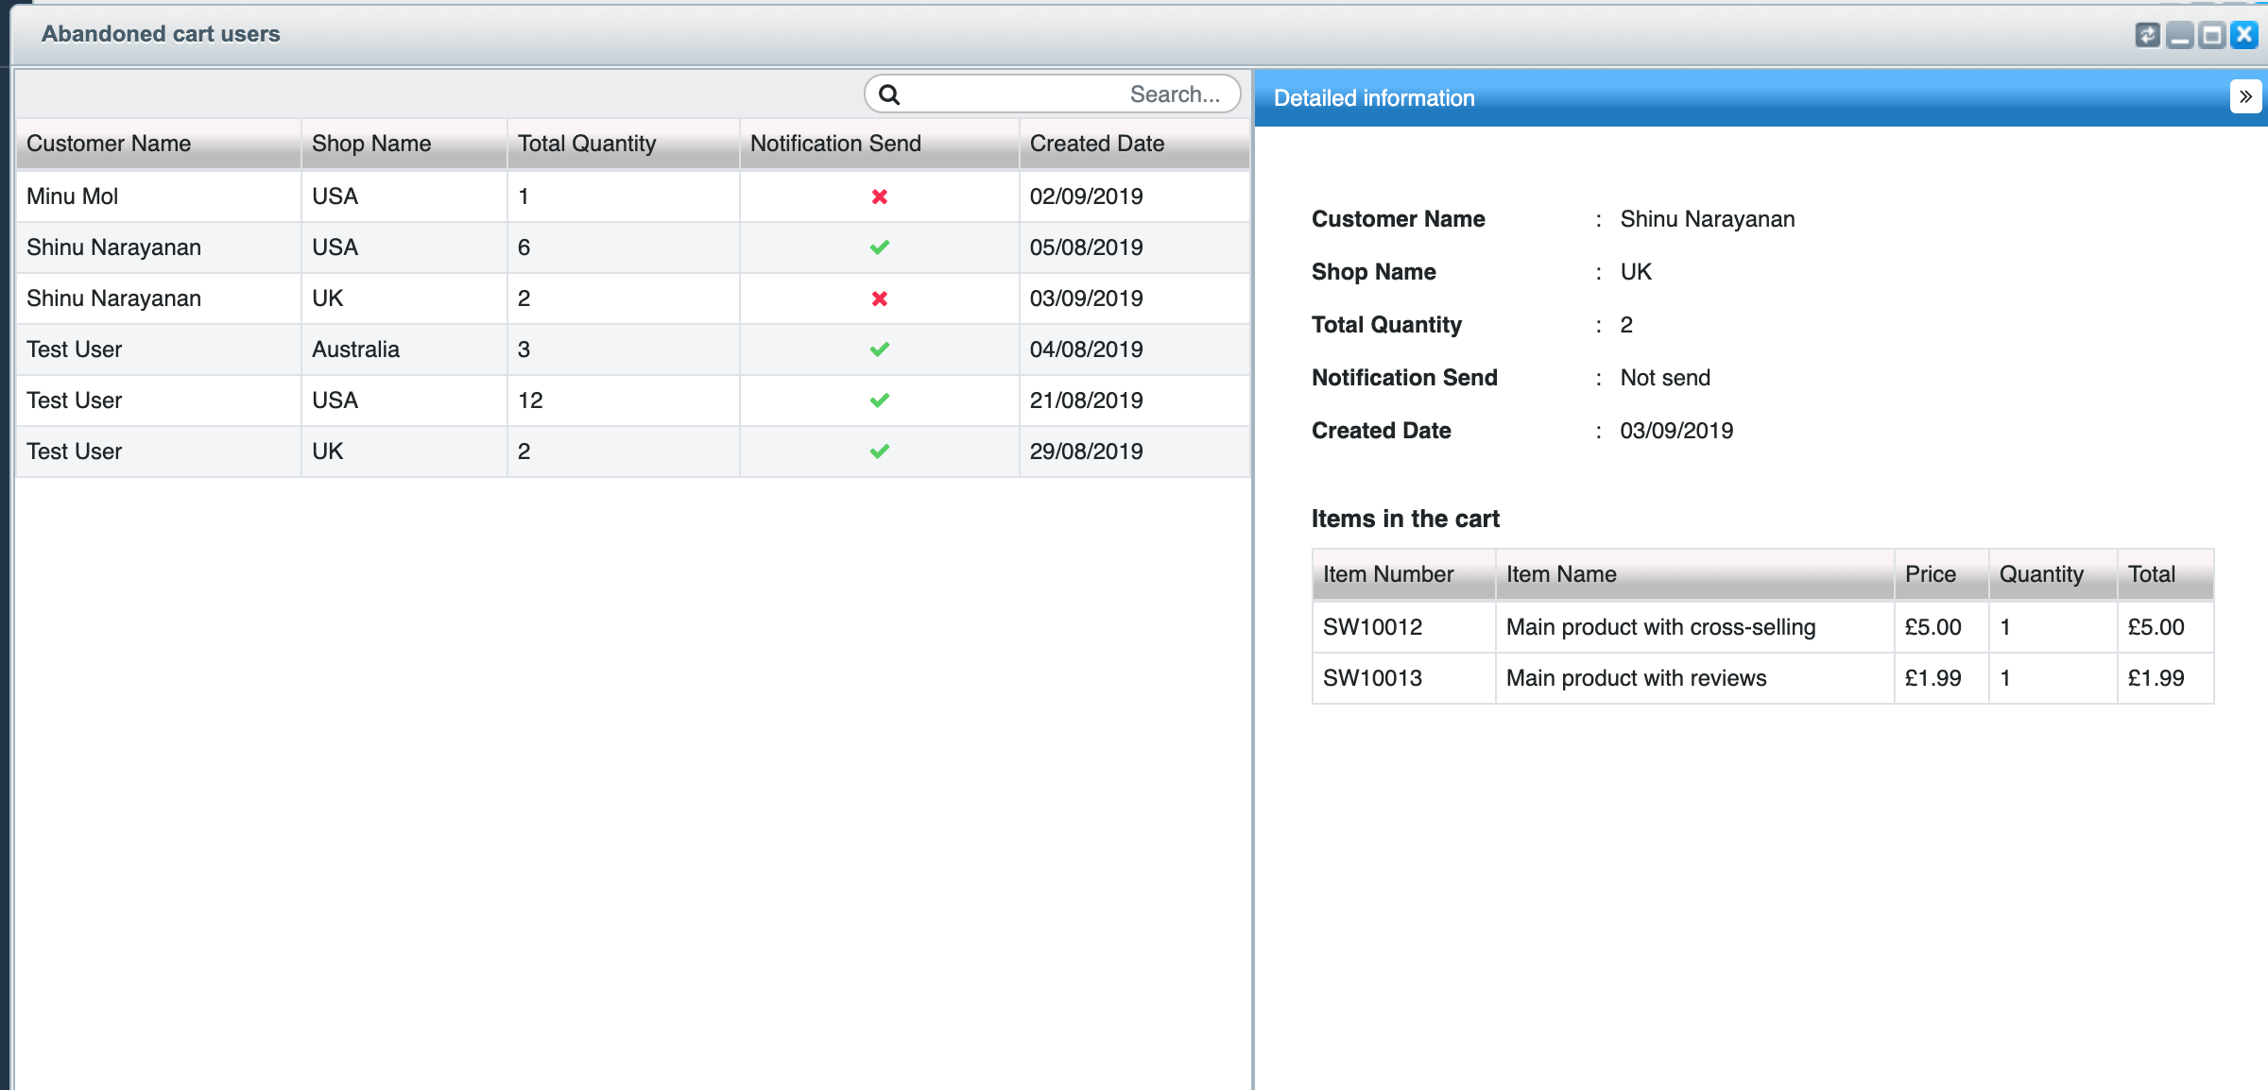Click green check in Test User USA row
Image resolution: width=2268 pixels, height=1090 pixels.
tap(880, 400)
